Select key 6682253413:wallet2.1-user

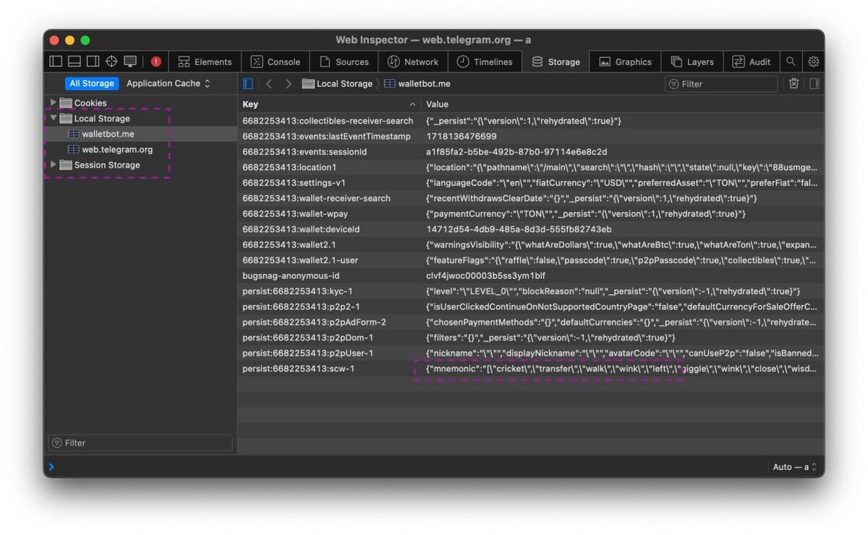[x=300, y=260]
